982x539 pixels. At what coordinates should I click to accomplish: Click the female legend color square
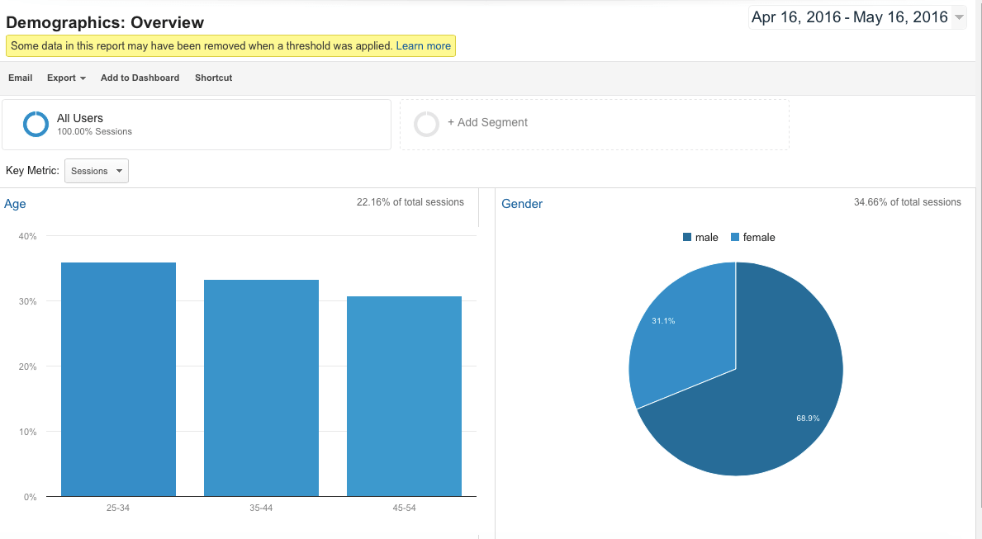(735, 238)
